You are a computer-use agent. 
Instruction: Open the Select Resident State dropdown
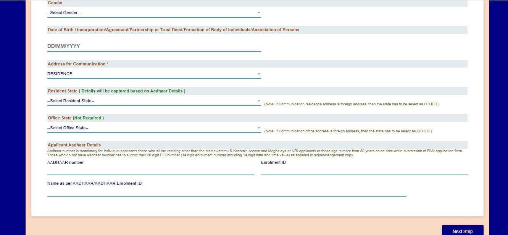coord(154,101)
